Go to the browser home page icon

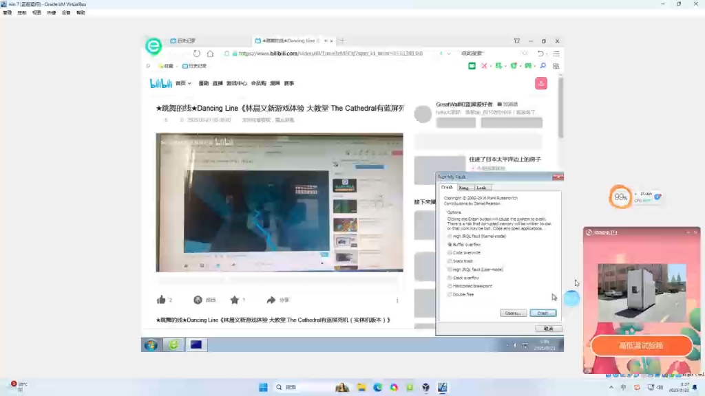point(210,54)
